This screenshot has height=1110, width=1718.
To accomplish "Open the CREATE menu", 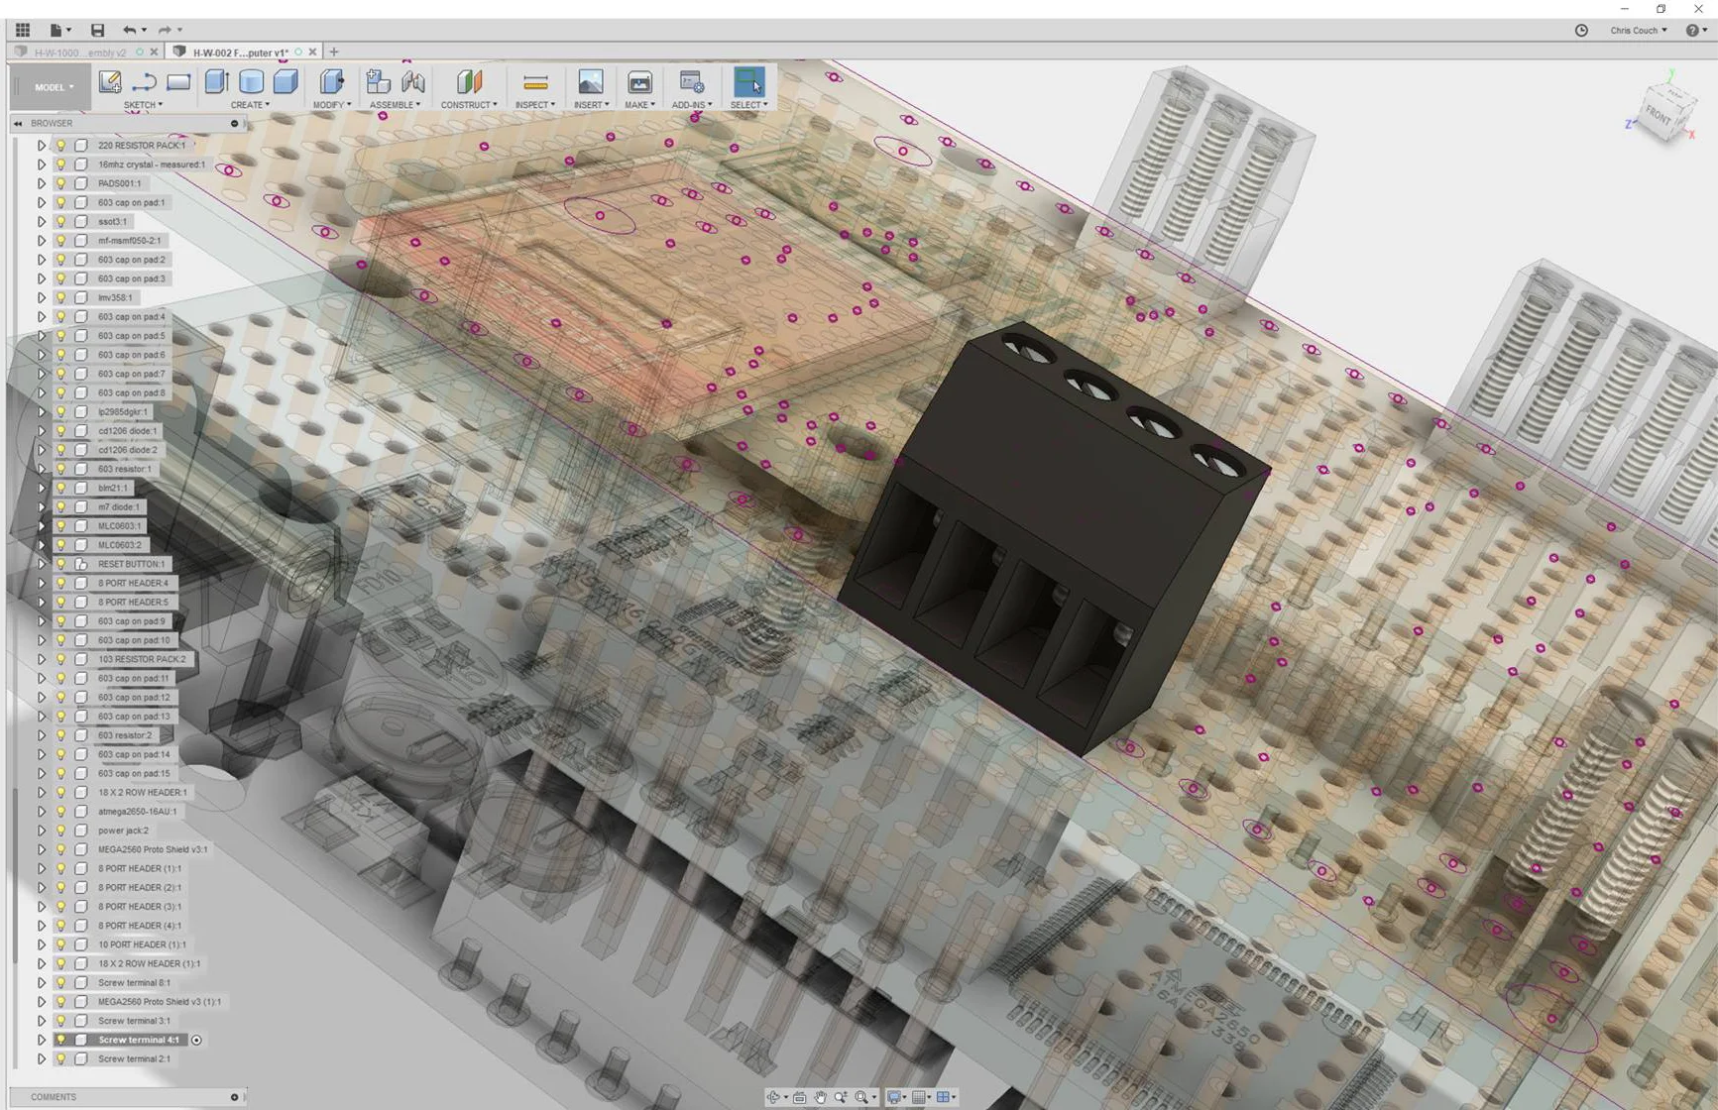I will (x=250, y=104).
